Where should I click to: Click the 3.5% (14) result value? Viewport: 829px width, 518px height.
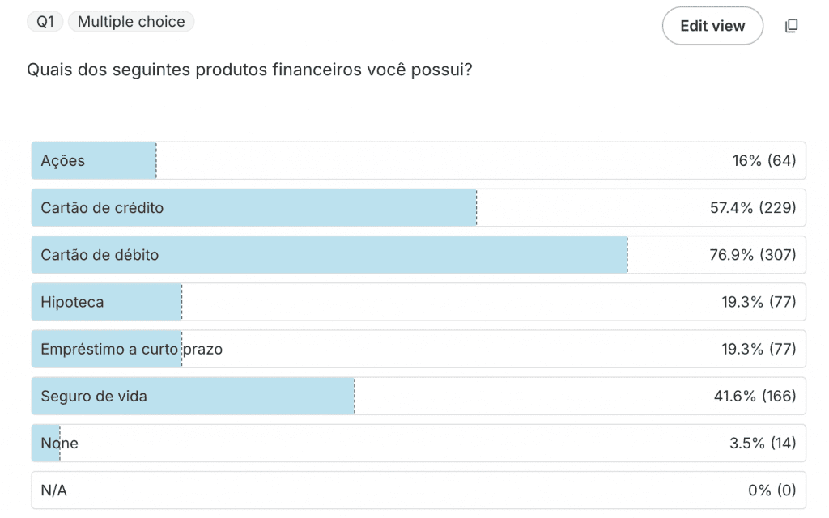coord(763,444)
